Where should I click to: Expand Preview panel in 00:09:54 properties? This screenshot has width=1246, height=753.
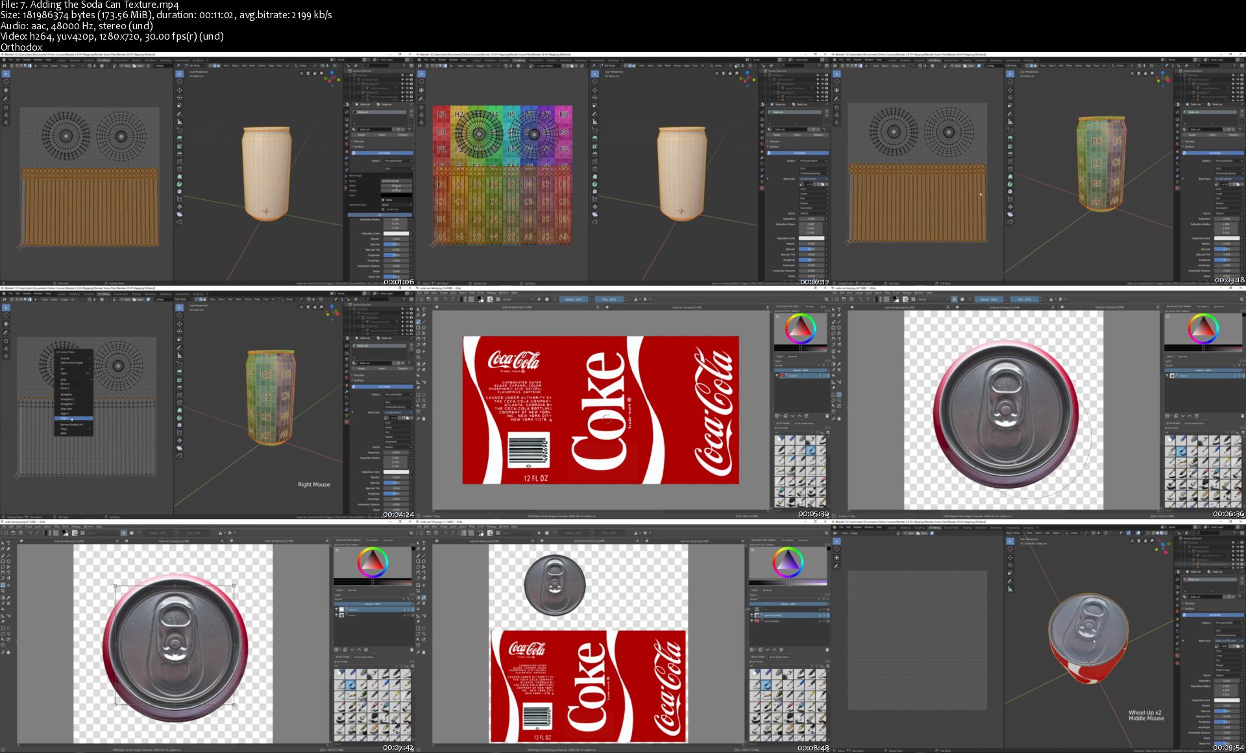(1190, 603)
